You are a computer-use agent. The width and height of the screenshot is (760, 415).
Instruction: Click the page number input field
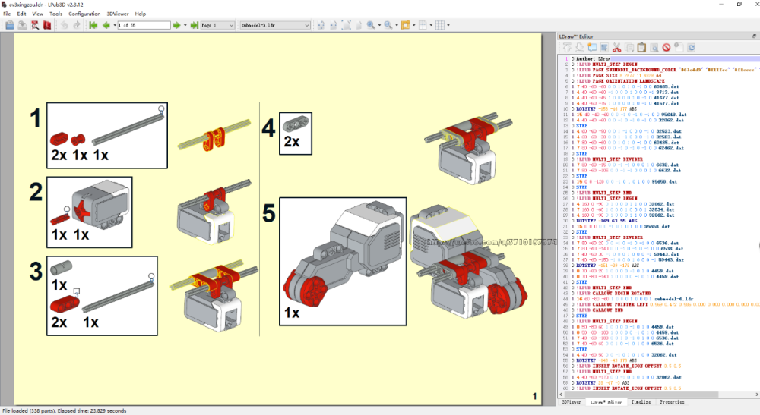tap(144, 25)
